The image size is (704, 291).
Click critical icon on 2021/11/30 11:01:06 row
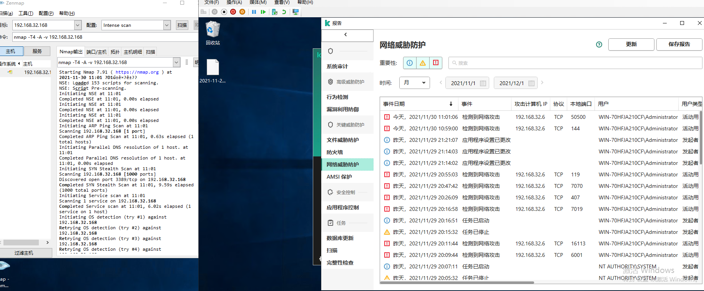click(387, 117)
